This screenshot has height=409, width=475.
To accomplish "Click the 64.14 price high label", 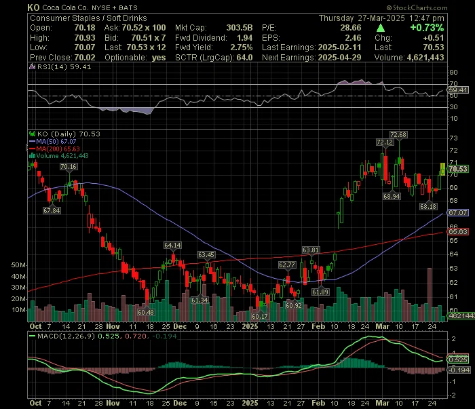I will 172,245.
